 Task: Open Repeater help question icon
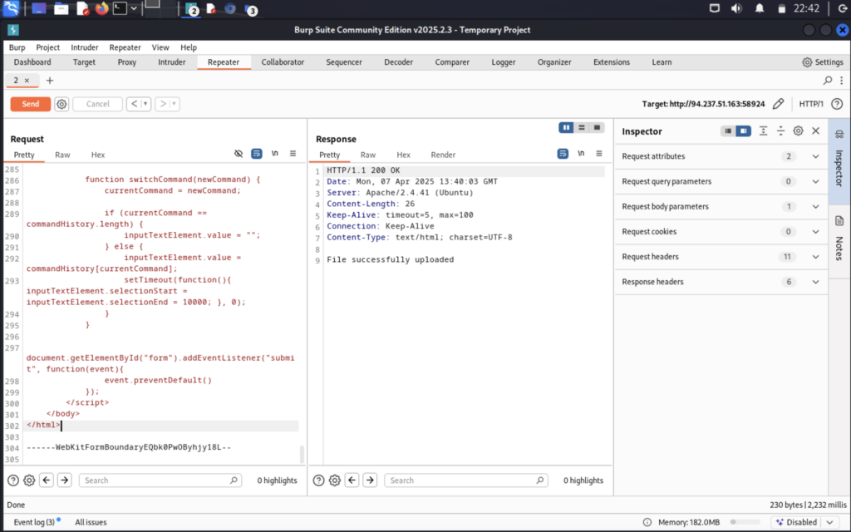click(x=837, y=104)
